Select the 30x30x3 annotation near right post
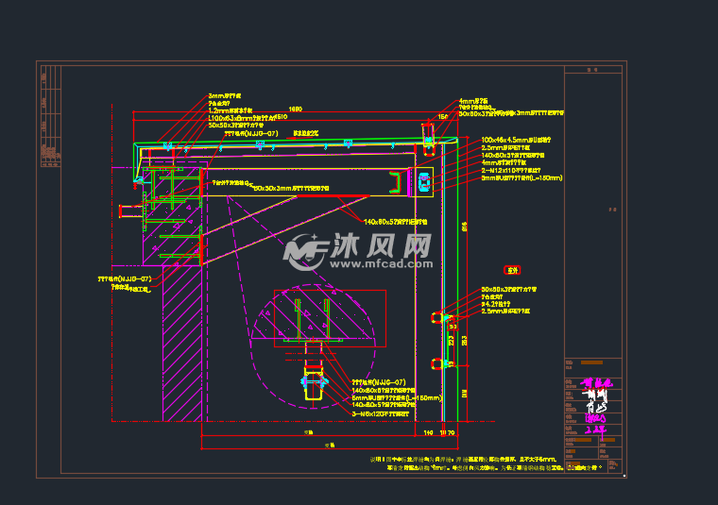Viewport: 718px width, 505px height. click(508, 289)
